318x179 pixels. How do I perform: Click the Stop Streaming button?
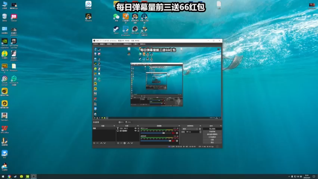tap(212, 128)
